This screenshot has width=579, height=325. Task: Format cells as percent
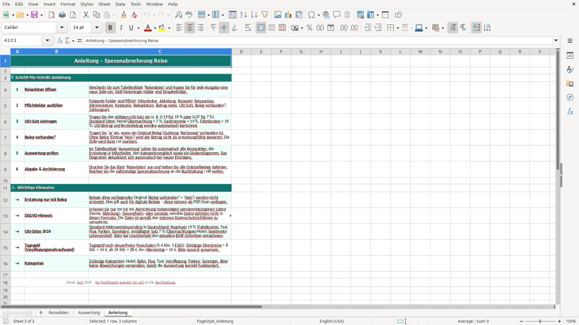309,28
